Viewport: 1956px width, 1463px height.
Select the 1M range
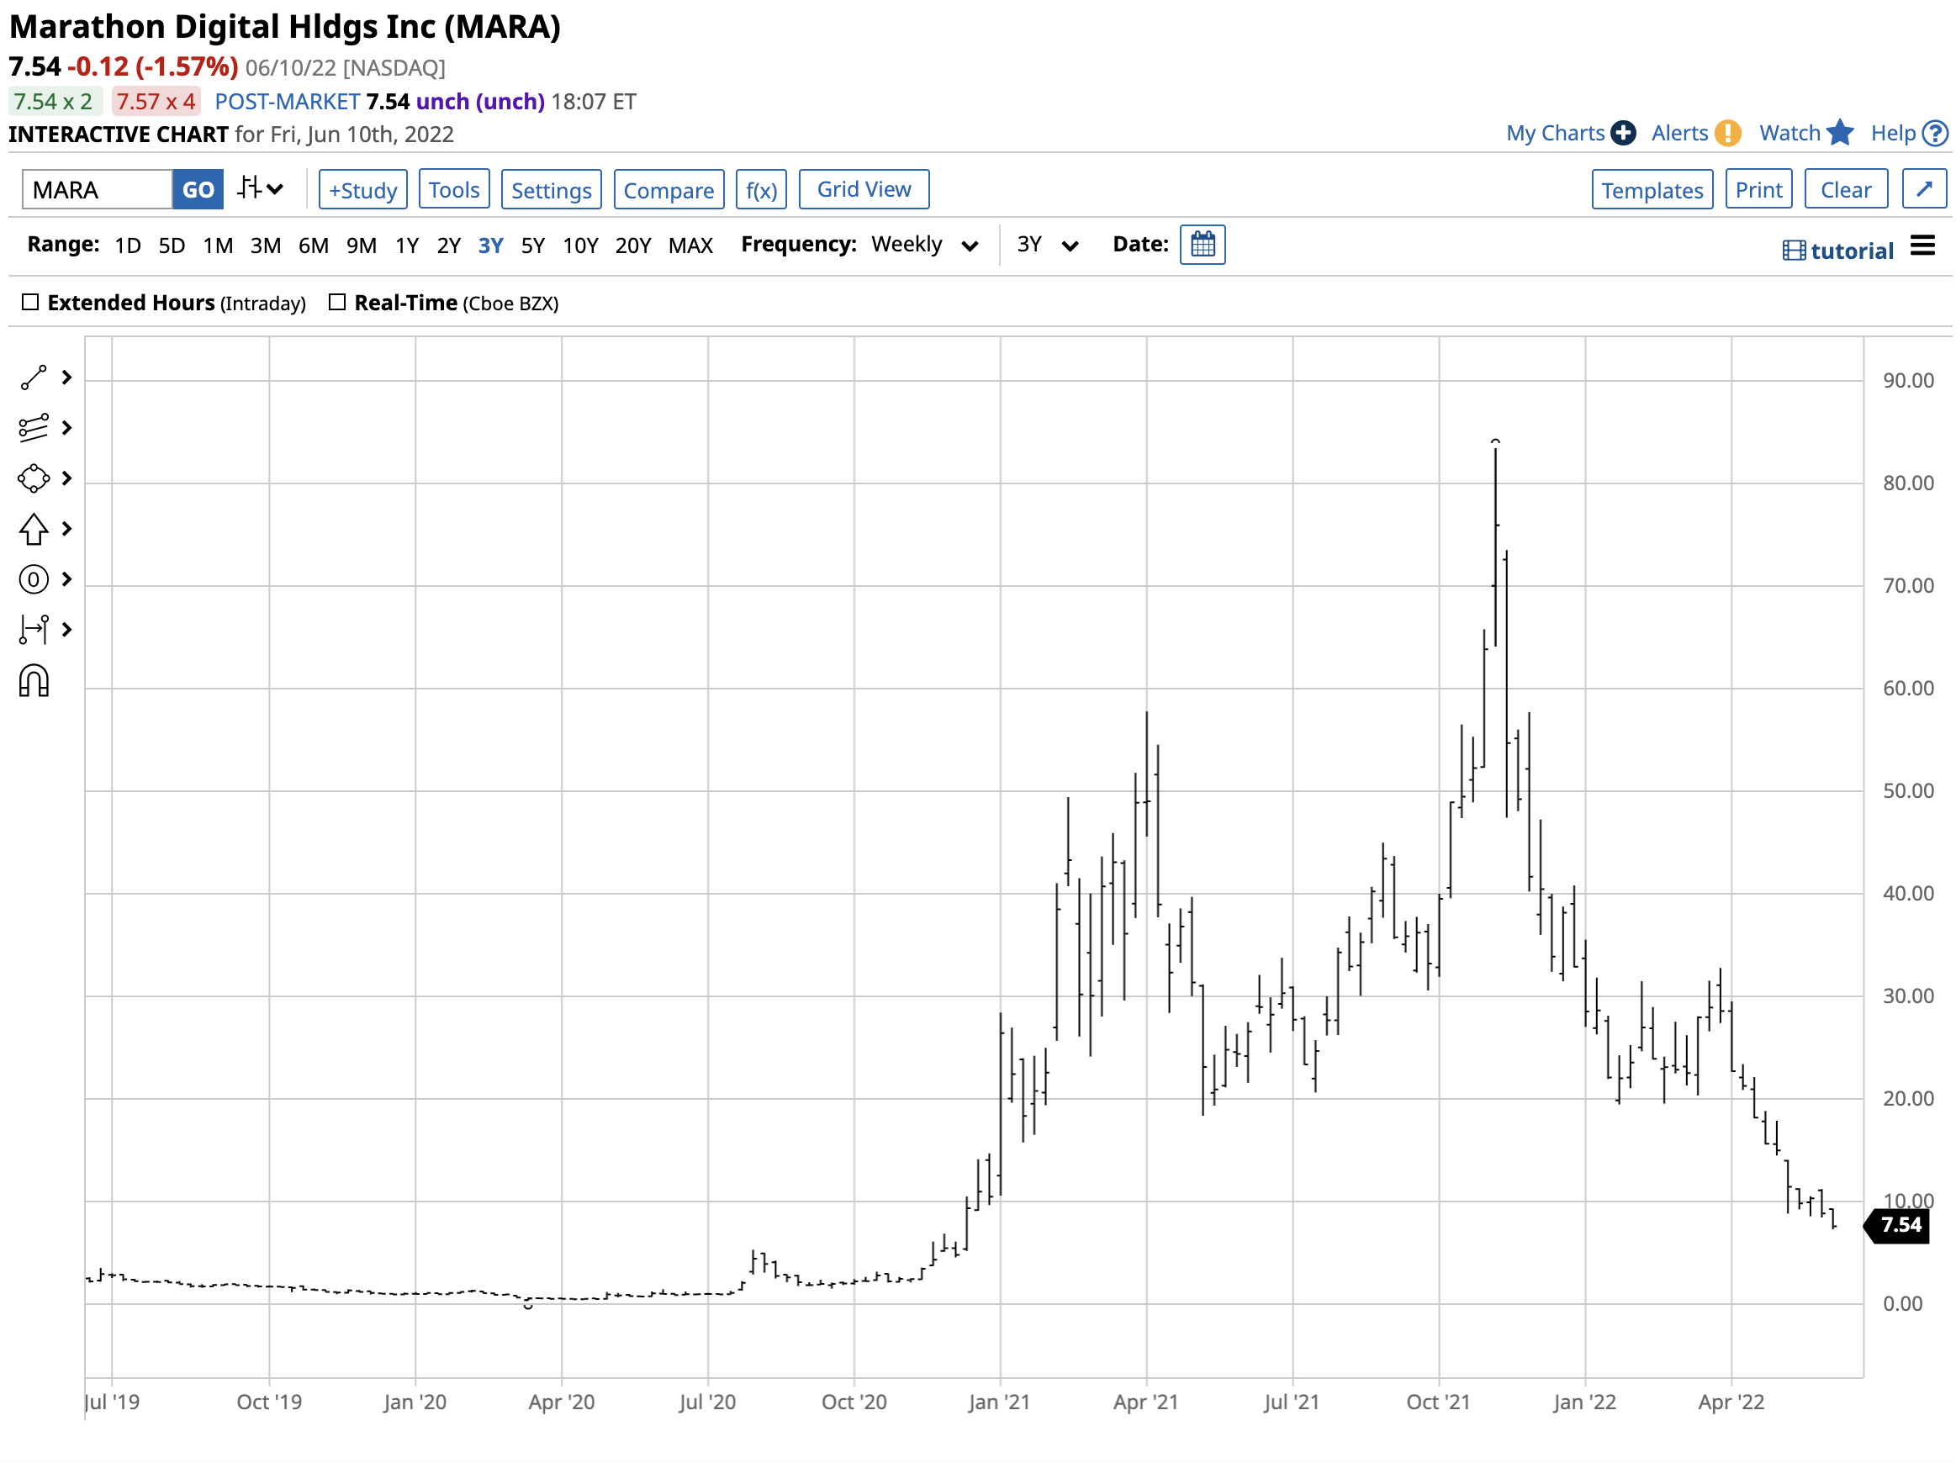[x=219, y=246]
